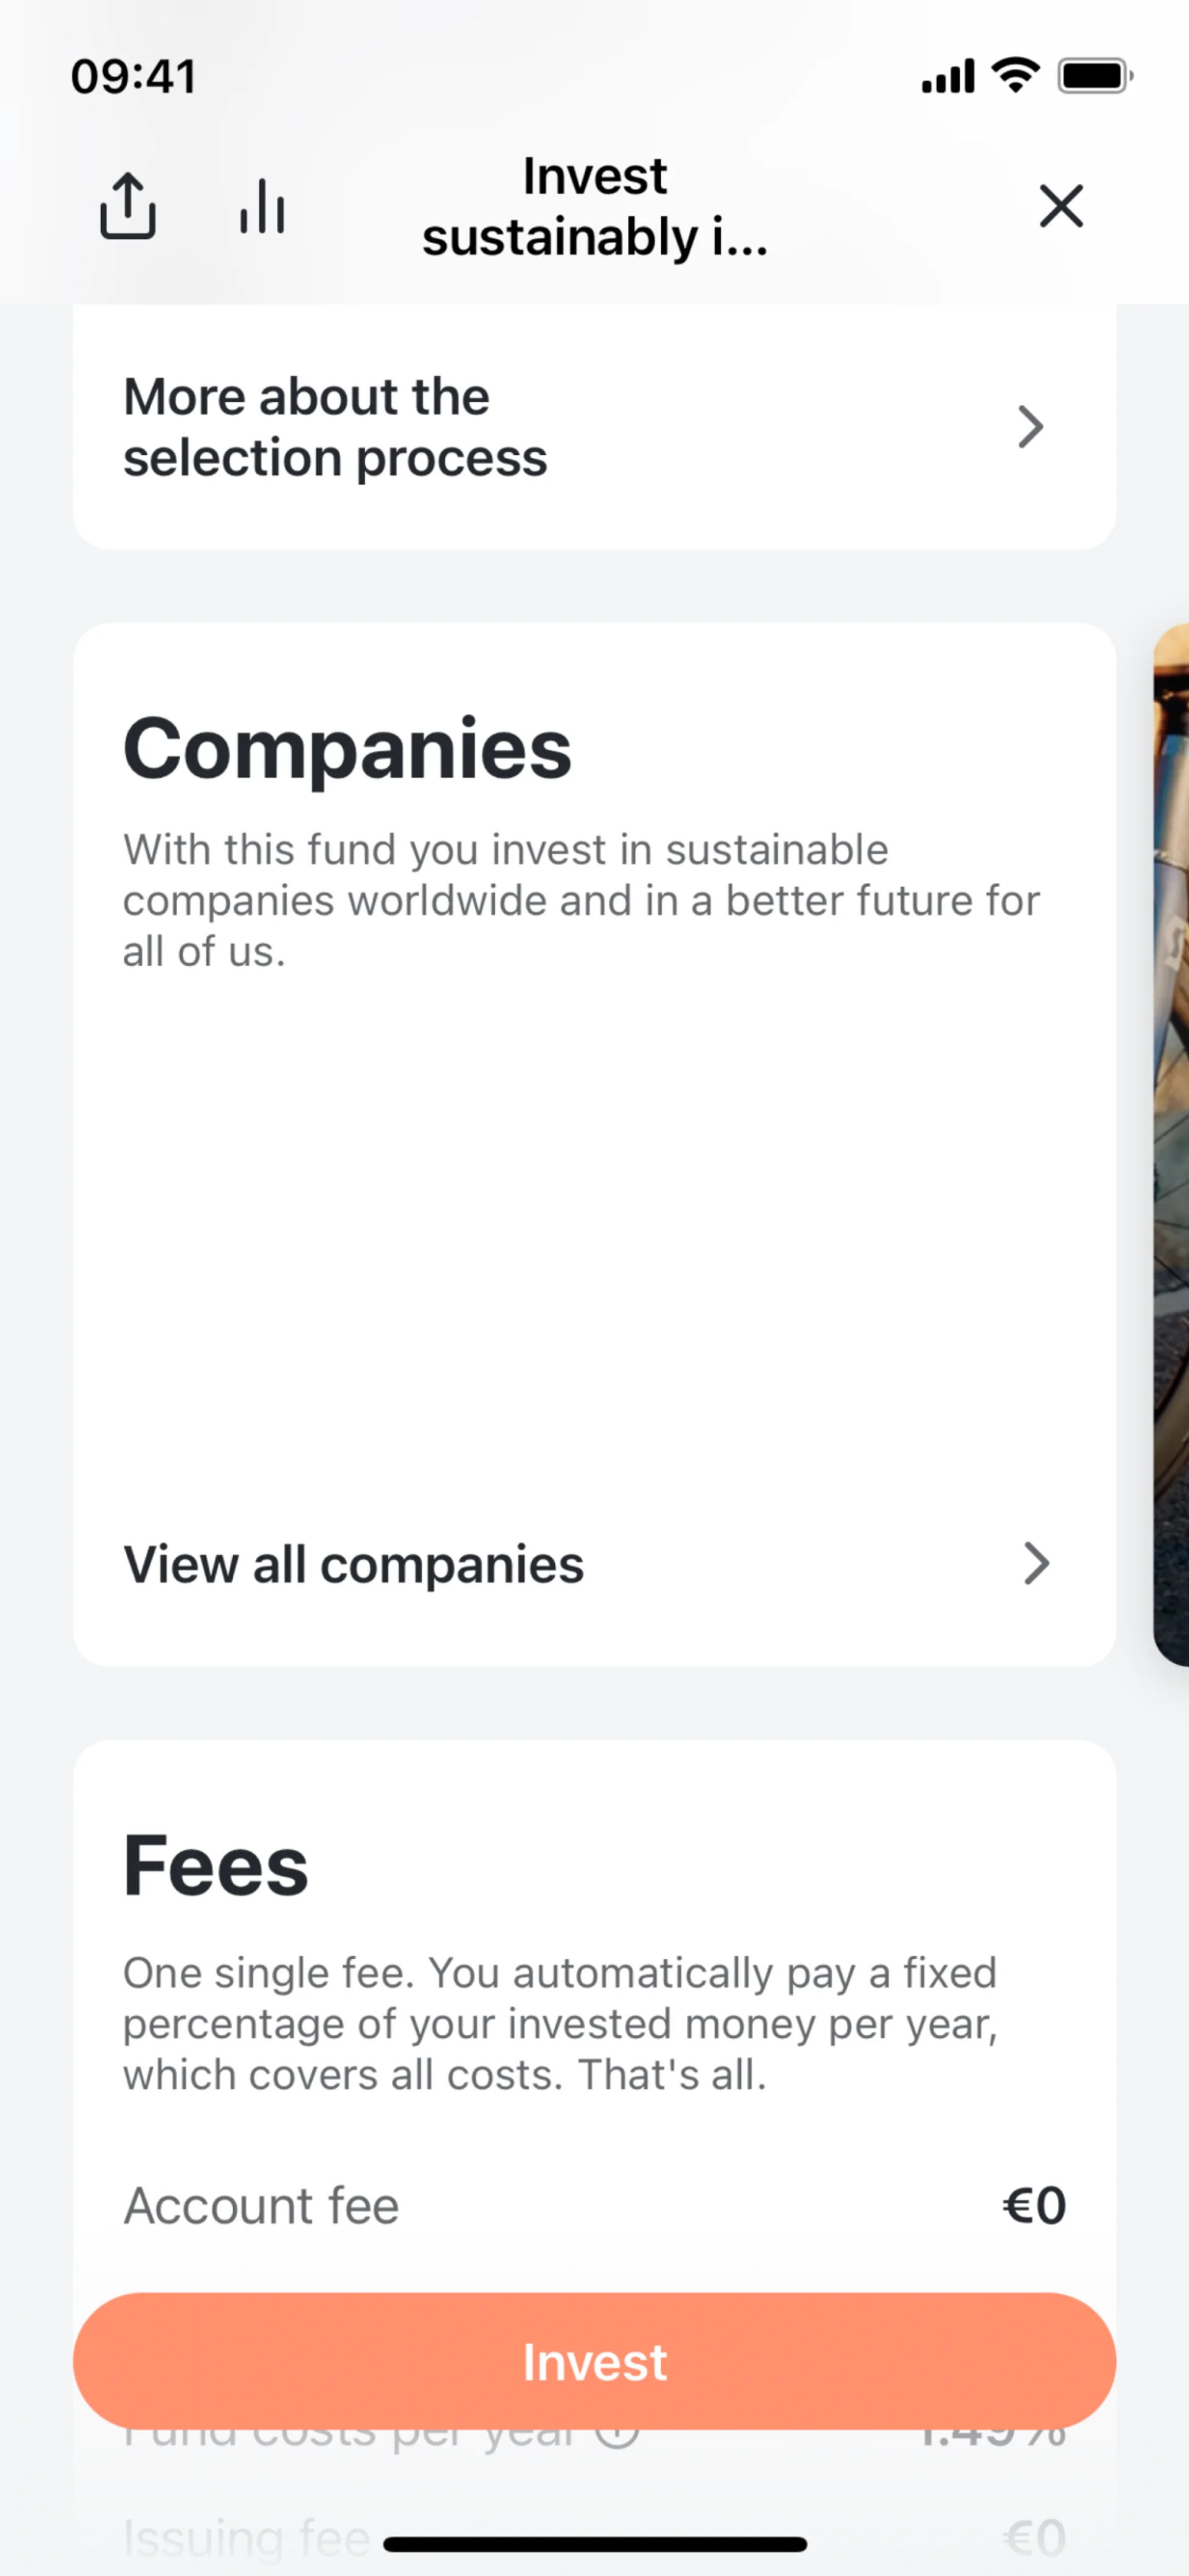
Task: Tap the share icon in the header
Action: coord(128,206)
